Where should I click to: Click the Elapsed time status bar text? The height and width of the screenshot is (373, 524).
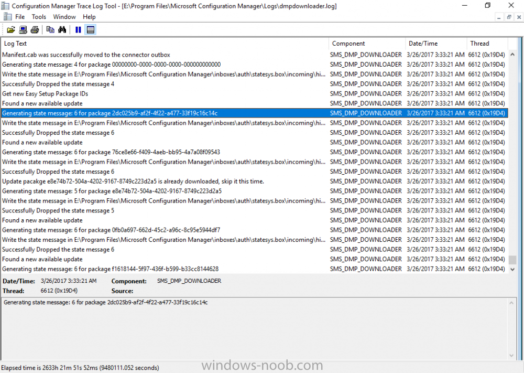pyautogui.click(x=81, y=368)
